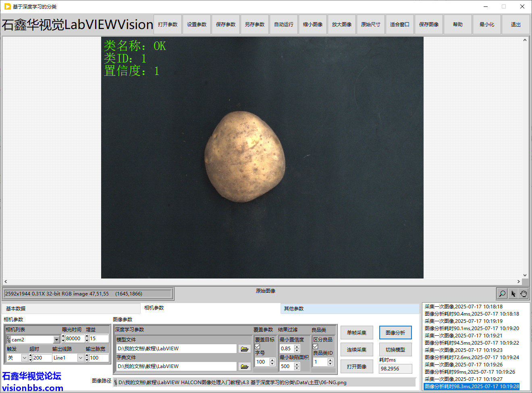The image size is (532, 393).
Task: Open the 相机列表 cam2 dropdown
Action: [x=56, y=340]
